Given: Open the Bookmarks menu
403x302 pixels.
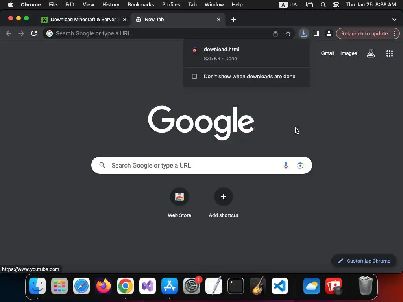Looking at the screenshot, I should [140, 5].
